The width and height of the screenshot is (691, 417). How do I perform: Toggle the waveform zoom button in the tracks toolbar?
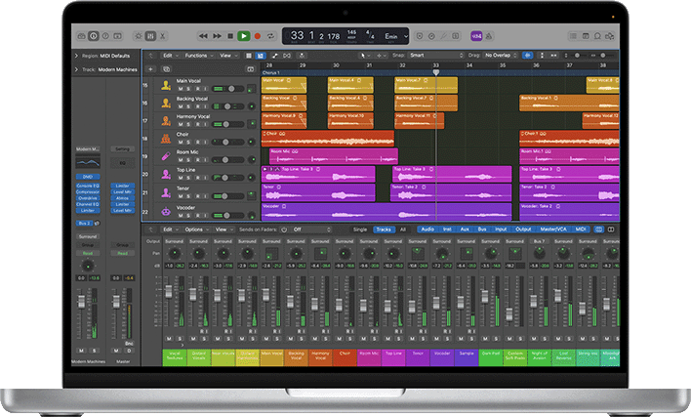click(527, 56)
